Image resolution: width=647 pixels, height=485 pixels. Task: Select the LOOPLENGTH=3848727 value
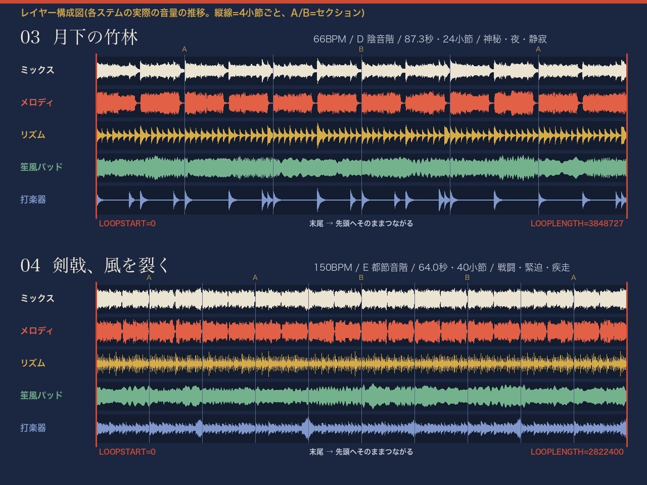(x=577, y=223)
